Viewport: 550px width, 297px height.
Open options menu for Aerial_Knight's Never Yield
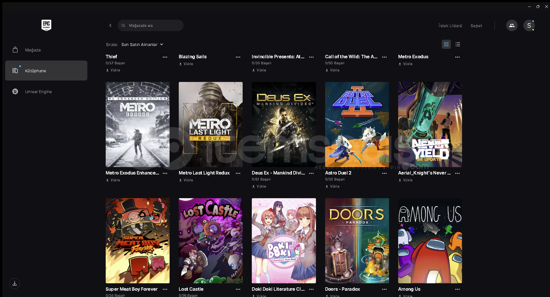[x=457, y=173]
